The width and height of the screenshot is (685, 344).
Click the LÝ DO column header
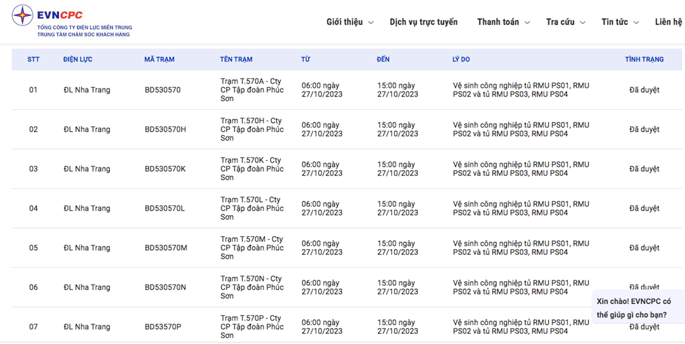point(462,60)
